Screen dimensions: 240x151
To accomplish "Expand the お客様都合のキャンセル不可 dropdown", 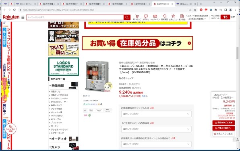I will [x=156, y=114].
